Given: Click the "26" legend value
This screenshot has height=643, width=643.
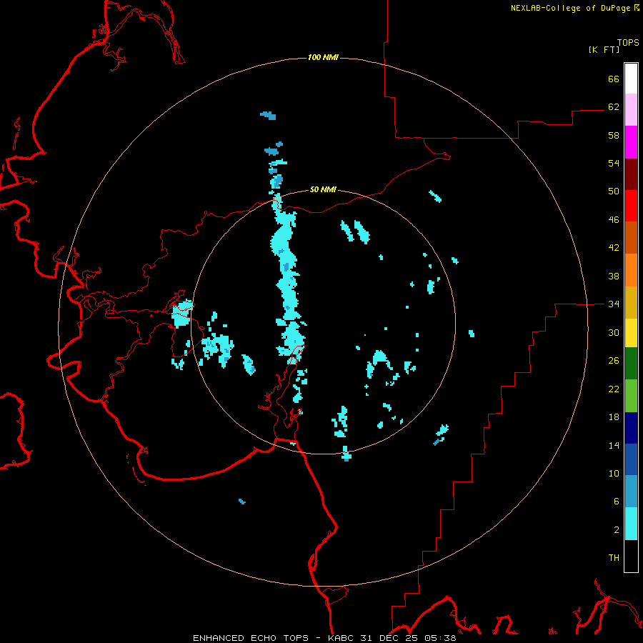Looking at the screenshot, I should pos(614,361).
